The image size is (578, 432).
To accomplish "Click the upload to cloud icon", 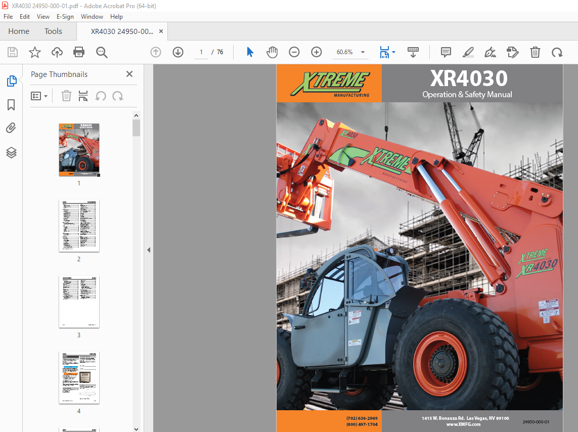I will coord(57,52).
